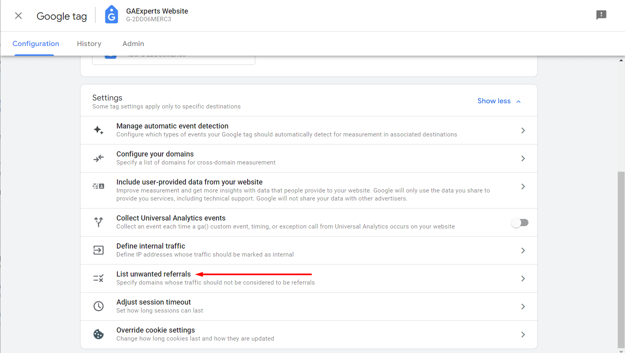Expand the Override cookie settings row chevron
Viewport: 625px width, 353px height.
(523, 335)
